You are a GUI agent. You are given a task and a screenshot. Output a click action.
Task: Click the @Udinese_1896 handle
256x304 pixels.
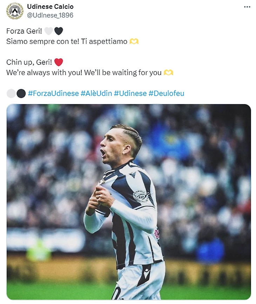50,15
